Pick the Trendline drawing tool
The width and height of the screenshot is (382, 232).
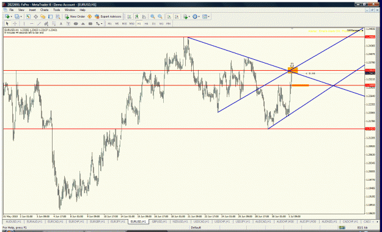pyautogui.click(x=39, y=24)
